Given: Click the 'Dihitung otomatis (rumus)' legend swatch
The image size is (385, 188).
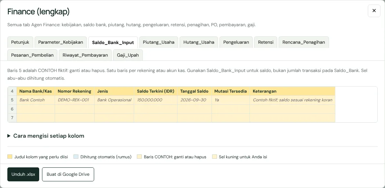Looking at the screenshot, I should tap(76, 157).
